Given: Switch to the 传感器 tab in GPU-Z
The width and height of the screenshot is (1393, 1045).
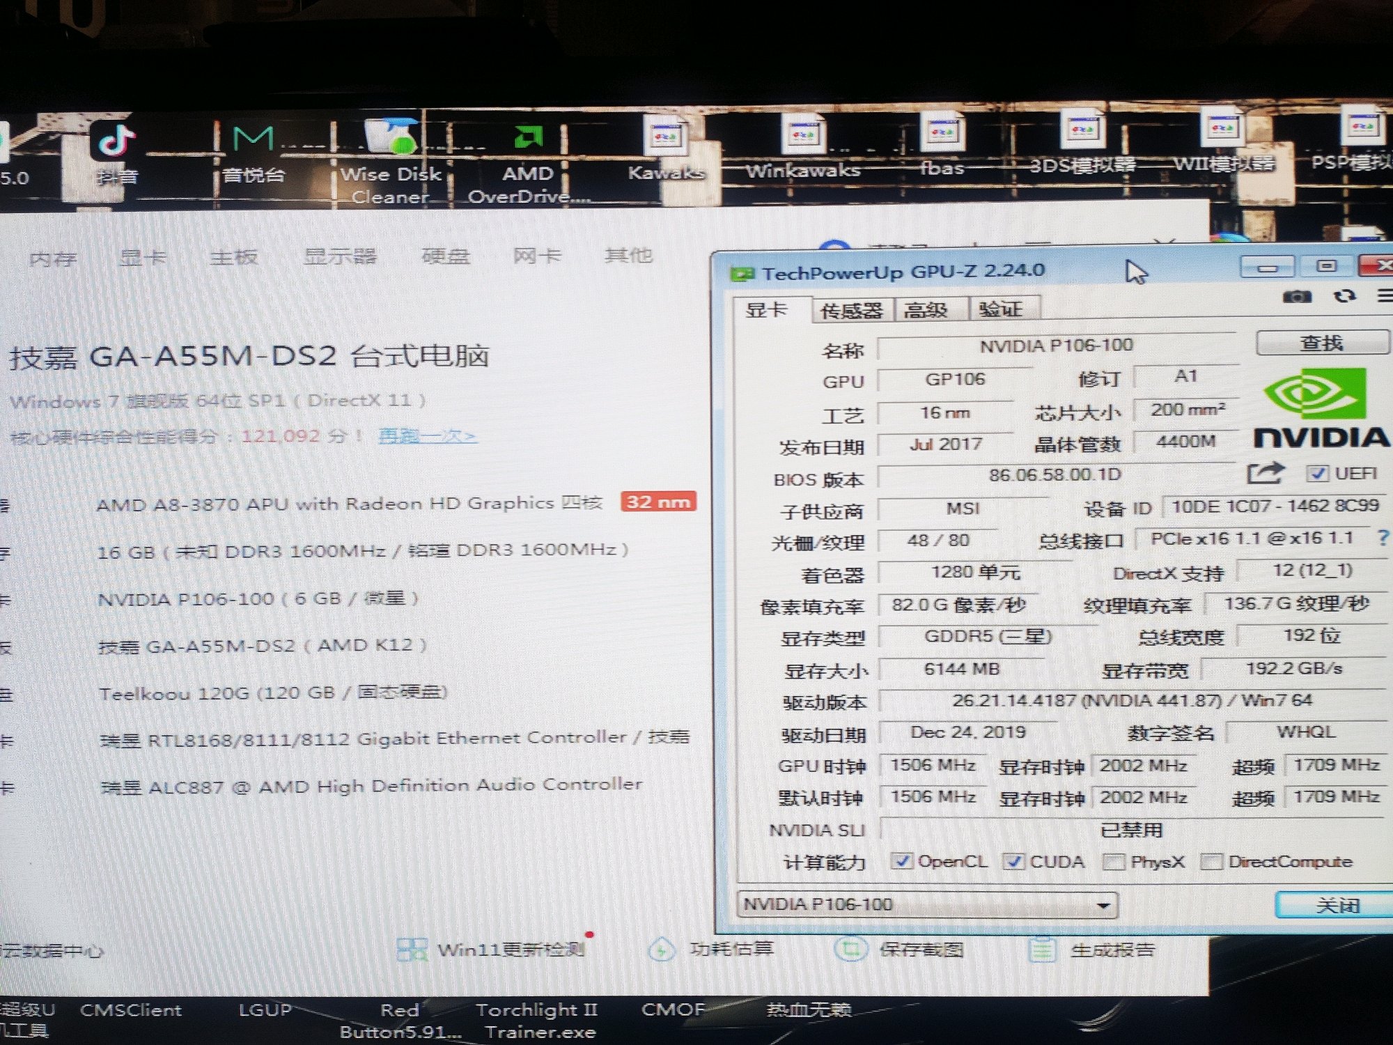Looking at the screenshot, I should [x=851, y=310].
